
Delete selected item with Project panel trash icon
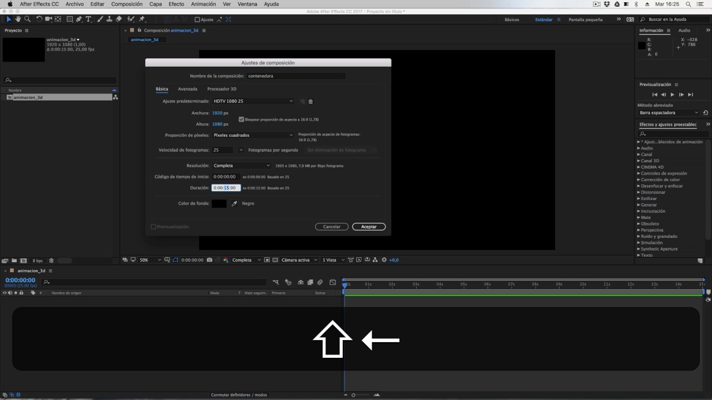click(51, 261)
